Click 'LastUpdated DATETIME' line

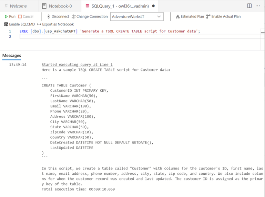click(x=72, y=148)
